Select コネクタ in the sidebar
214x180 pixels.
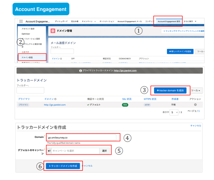click(x=25, y=52)
